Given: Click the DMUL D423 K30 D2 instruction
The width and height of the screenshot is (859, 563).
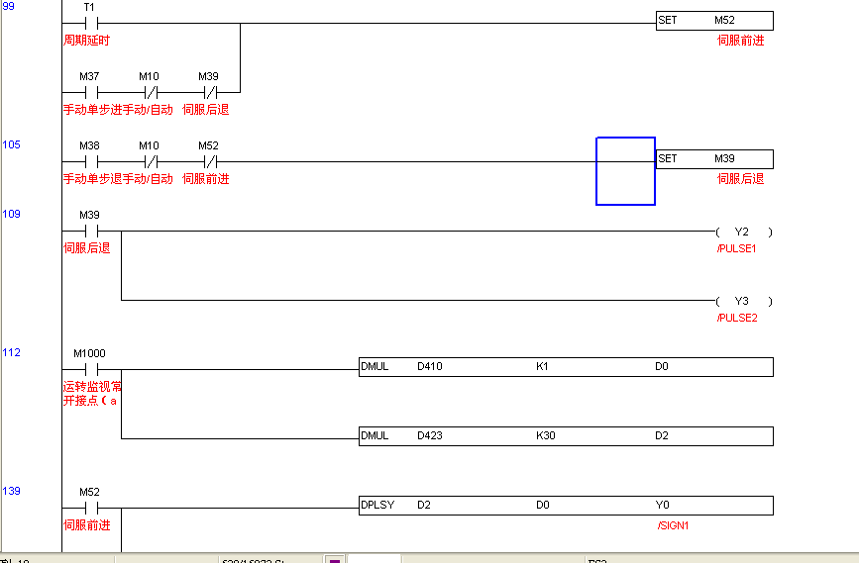Looking at the screenshot, I should (x=565, y=436).
